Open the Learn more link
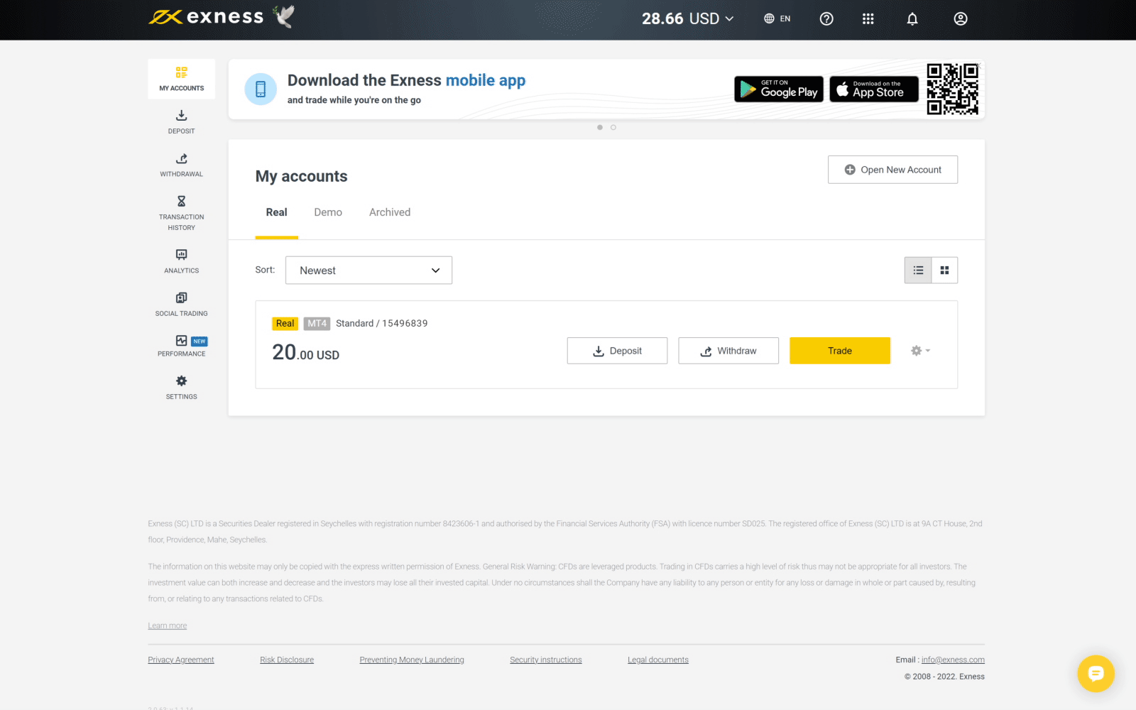The height and width of the screenshot is (710, 1136). point(168,626)
